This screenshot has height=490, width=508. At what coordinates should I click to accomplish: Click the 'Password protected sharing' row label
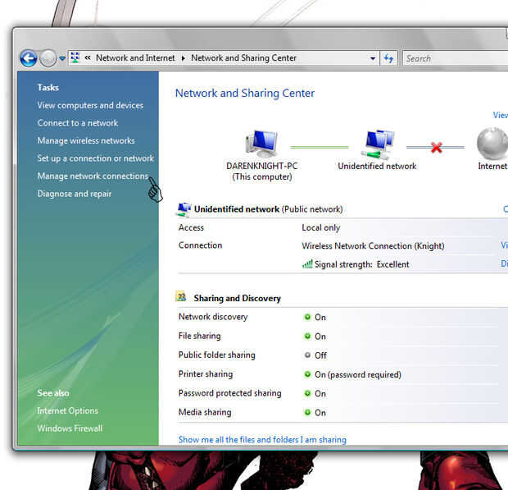(x=230, y=393)
